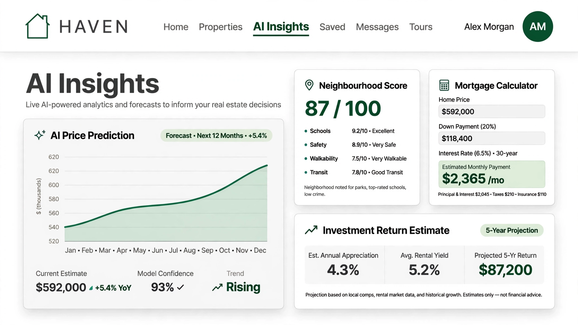The height and width of the screenshot is (325, 578).
Task: Go to the Home nav item
Action: (176, 27)
